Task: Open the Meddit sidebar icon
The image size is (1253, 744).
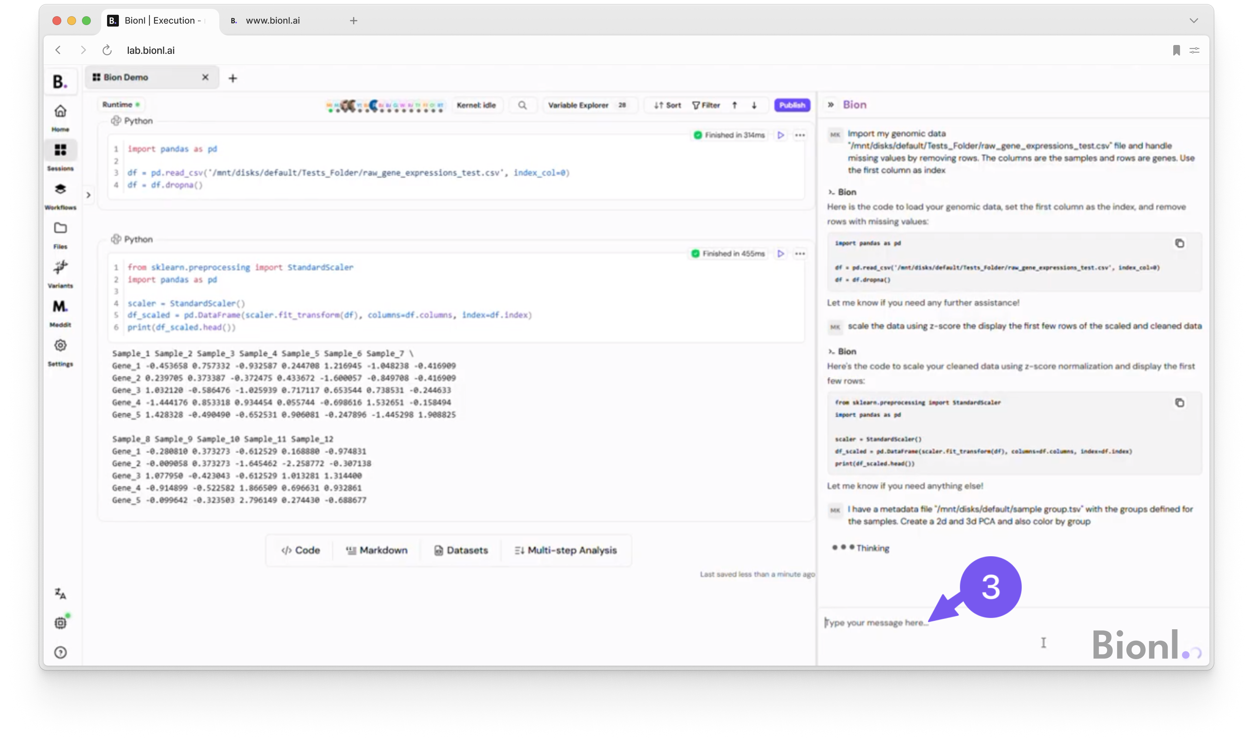Action: pos(60,307)
